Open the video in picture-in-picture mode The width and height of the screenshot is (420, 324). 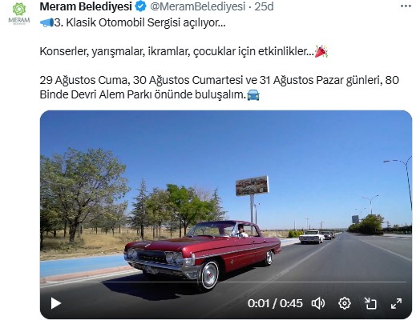pos(370,303)
